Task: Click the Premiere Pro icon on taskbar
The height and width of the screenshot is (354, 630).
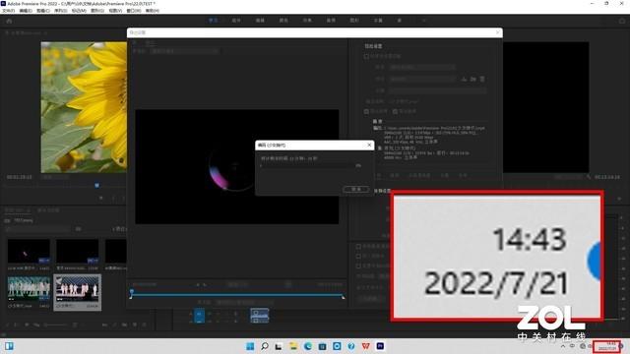Action: point(380,346)
